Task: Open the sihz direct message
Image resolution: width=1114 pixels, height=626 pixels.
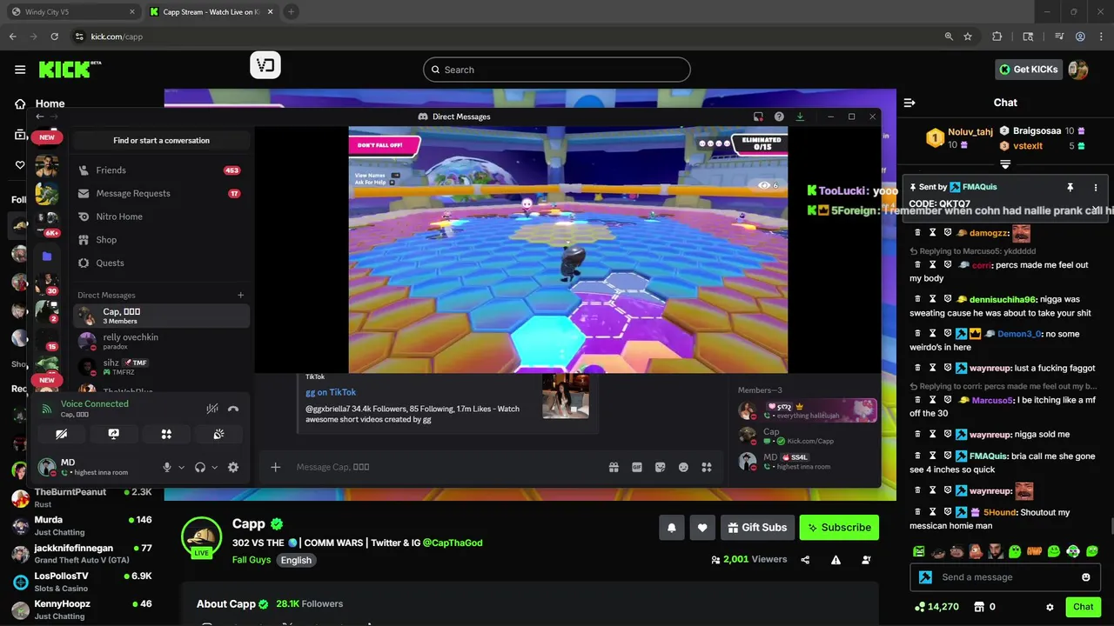Action: [161, 366]
